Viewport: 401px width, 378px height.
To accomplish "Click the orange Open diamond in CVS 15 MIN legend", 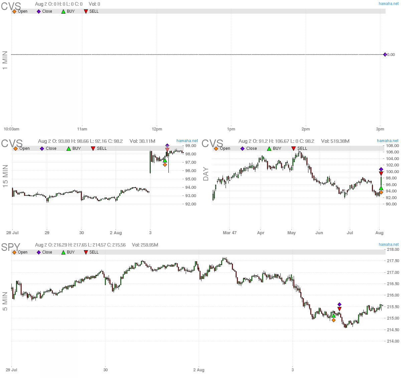I will pyautogui.click(x=15, y=148).
